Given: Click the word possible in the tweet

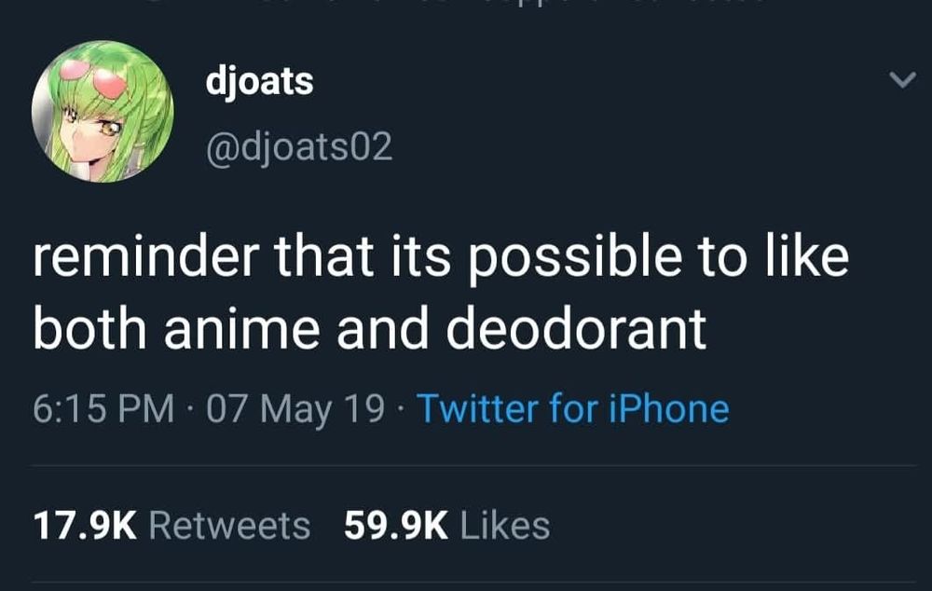Looking at the screenshot, I should pos(575,260).
